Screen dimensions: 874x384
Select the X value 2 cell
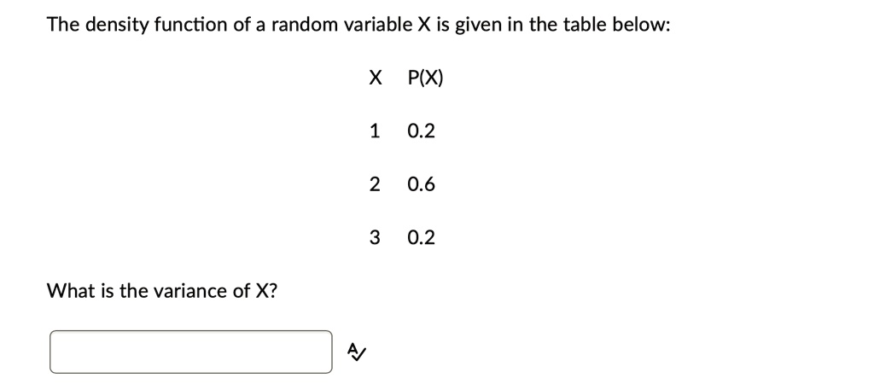[x=374, y=184]
